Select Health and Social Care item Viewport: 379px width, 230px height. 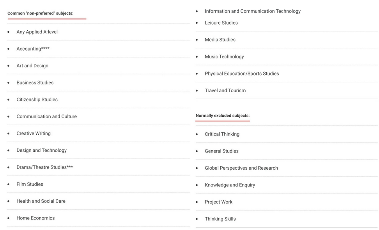tap(41, 201)
